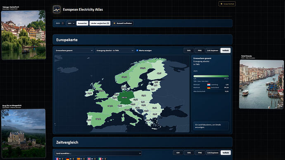This screenshot has width=285, height=160.
Task: Click Link kopieren in the Europakarte section
Action: click(x=212, y=50)
